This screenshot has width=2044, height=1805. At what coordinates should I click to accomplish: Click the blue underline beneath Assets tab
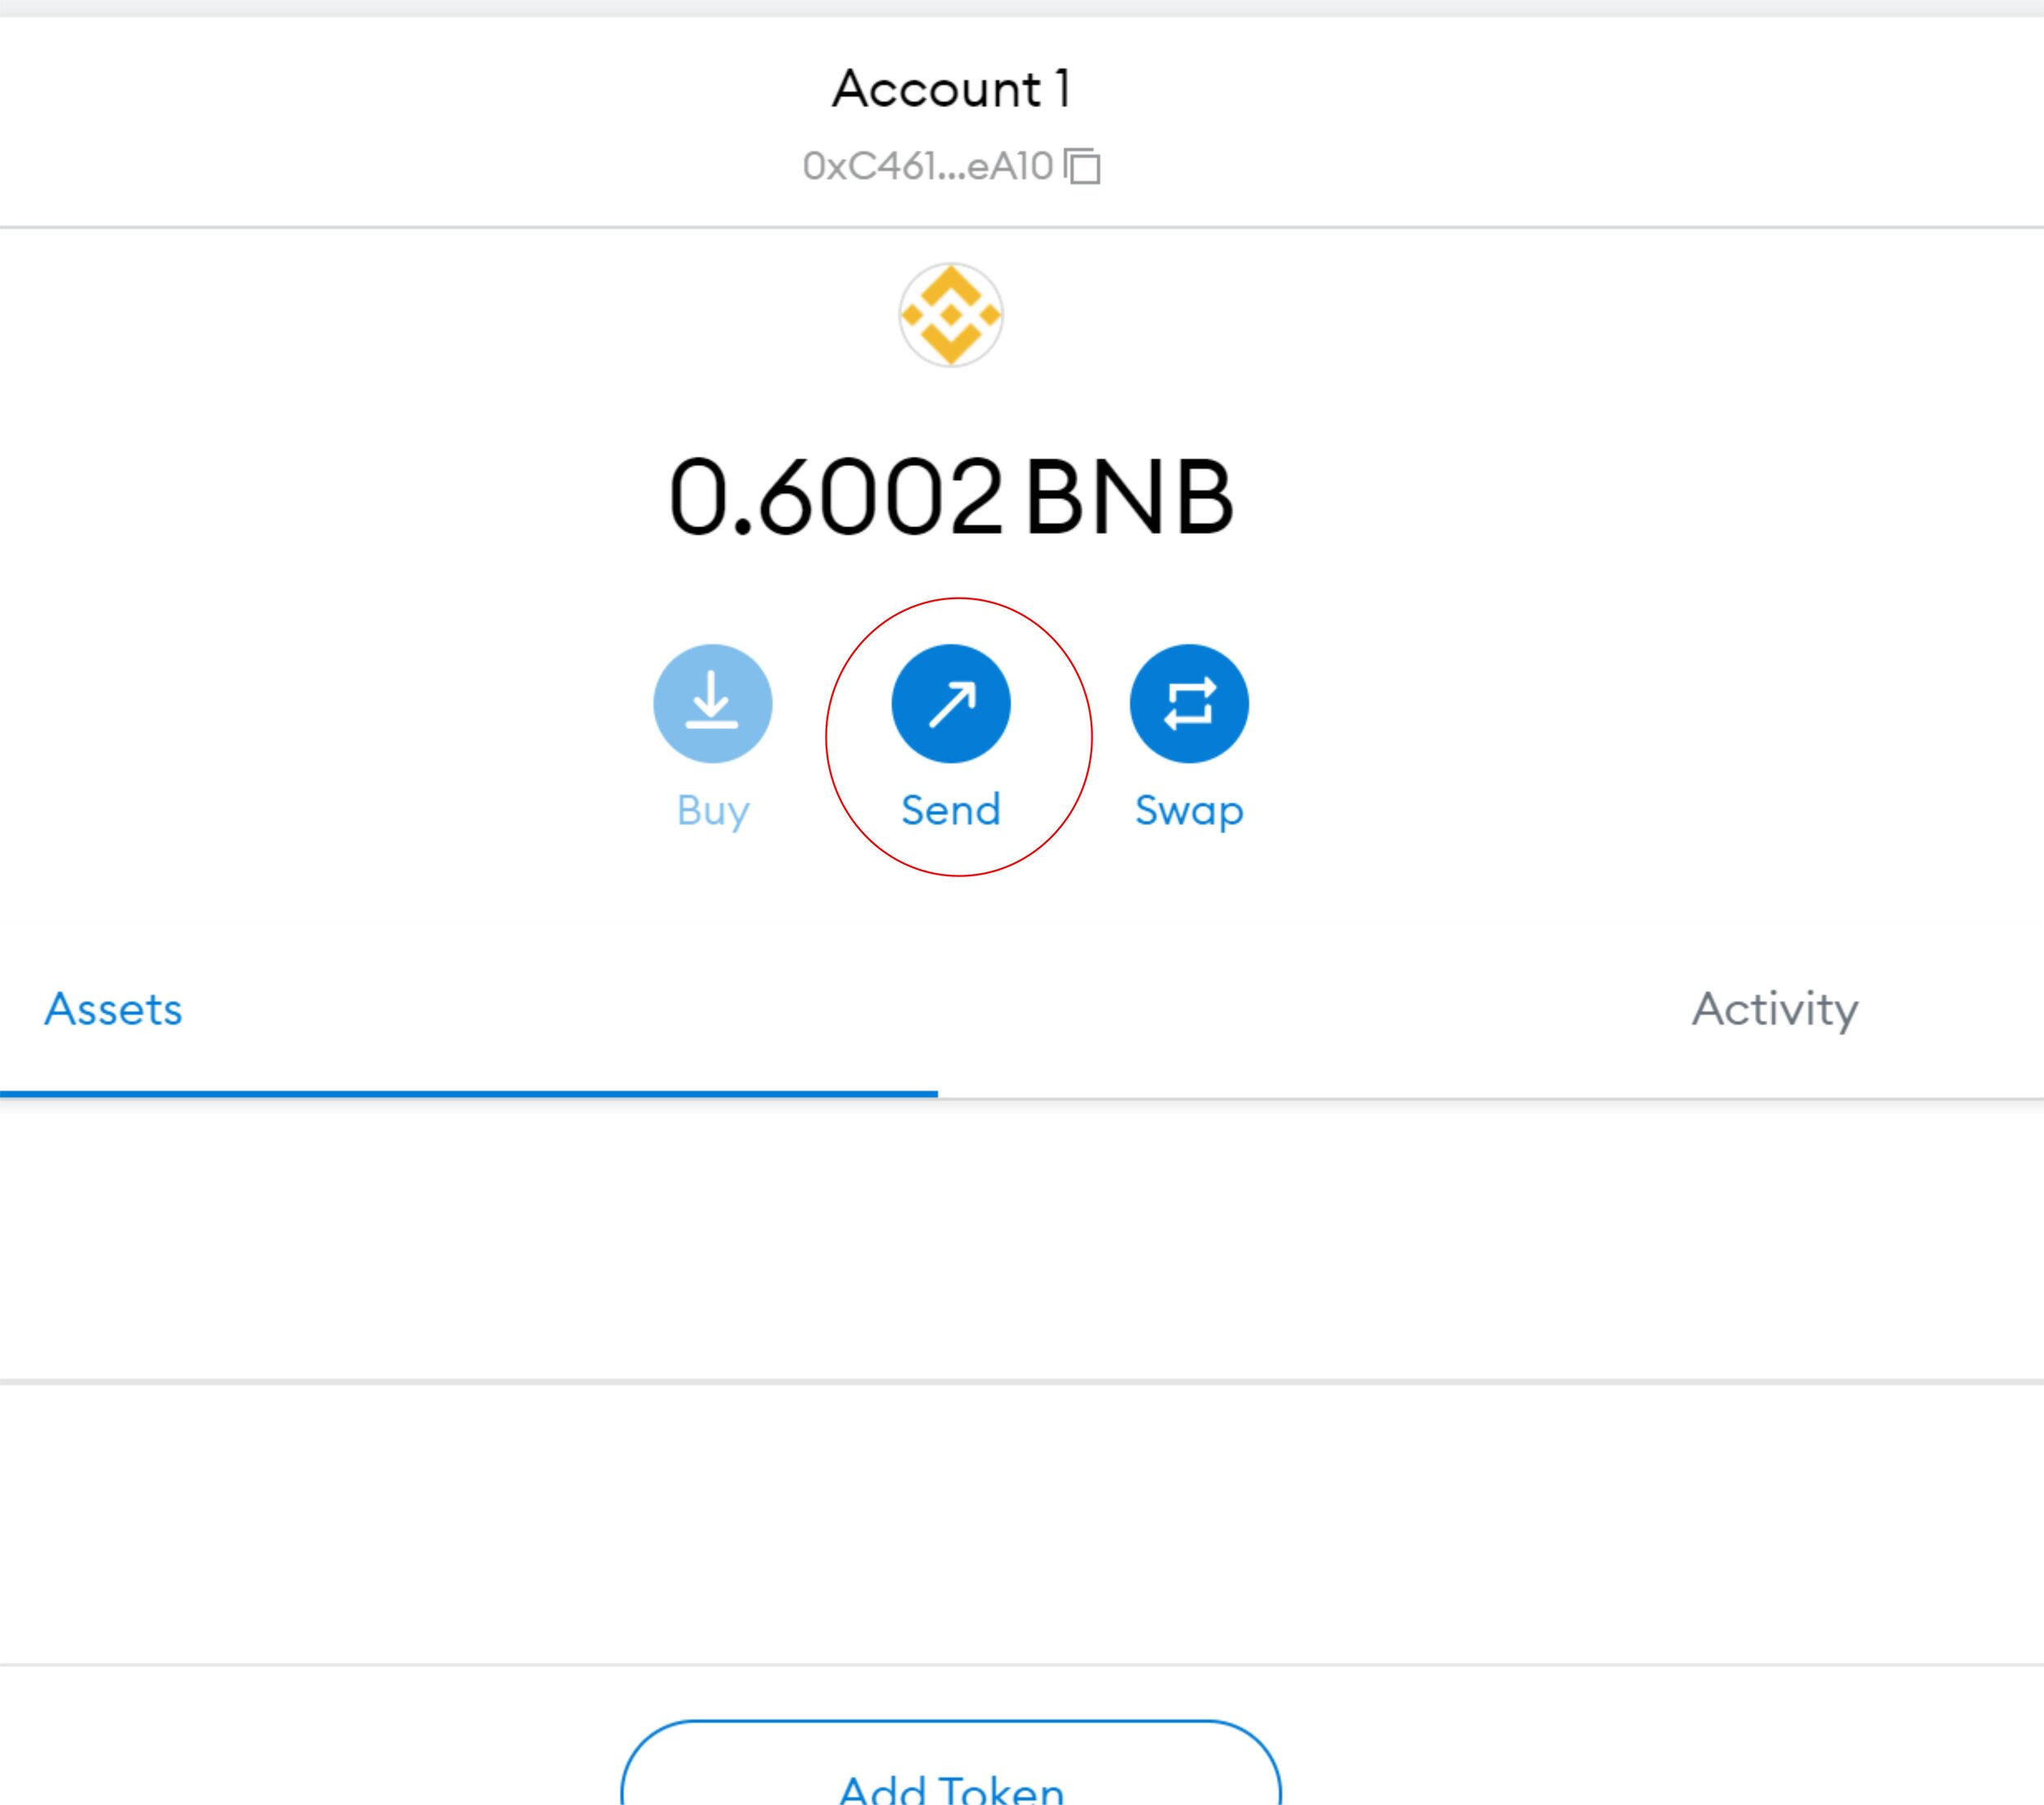click(468, 1094)
